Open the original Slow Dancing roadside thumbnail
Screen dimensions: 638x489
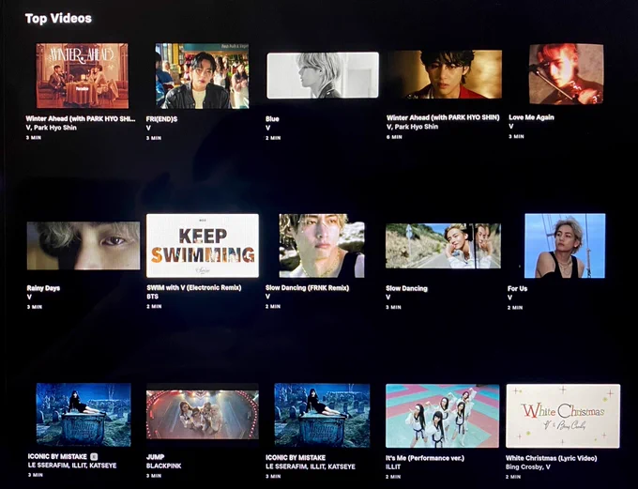click(x=443, y=246)
